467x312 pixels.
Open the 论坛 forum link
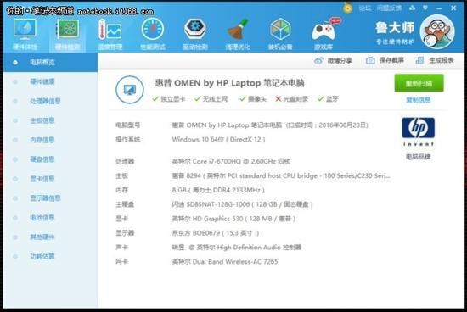click(364, 8)
